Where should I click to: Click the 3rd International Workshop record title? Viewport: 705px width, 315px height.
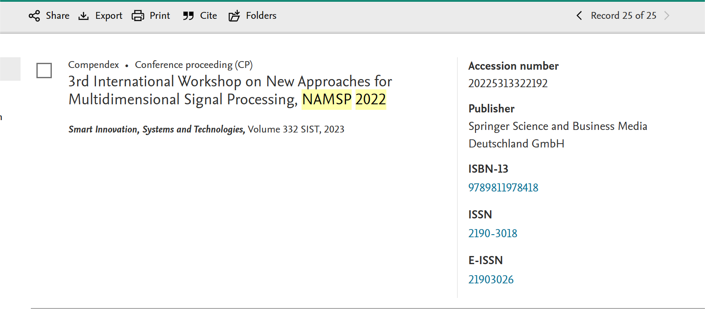pyautogui.click(x=230, y=91)
